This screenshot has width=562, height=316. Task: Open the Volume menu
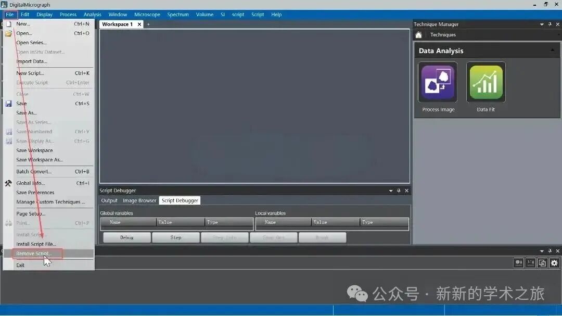tap(205, 15)
